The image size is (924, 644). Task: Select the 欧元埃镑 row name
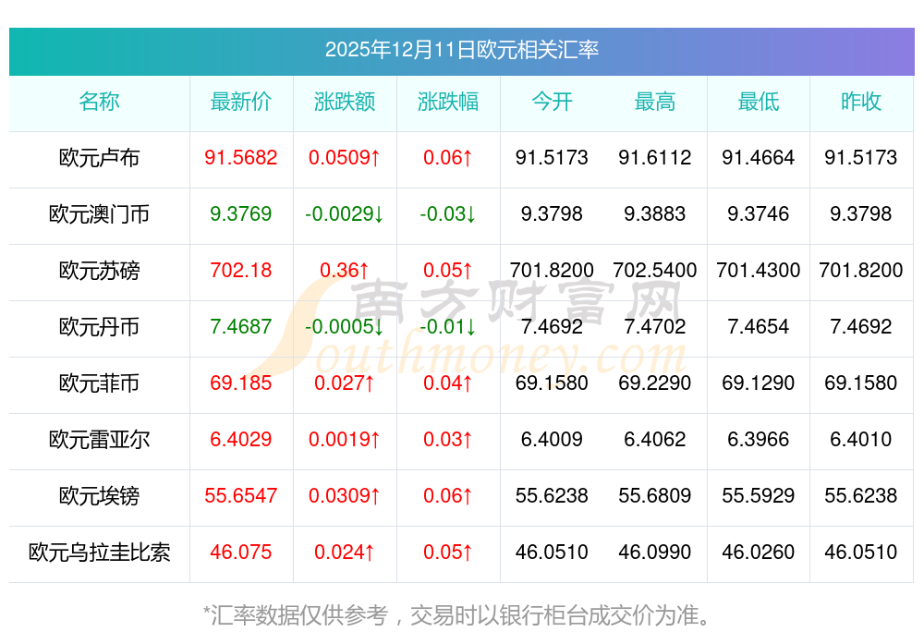coord(99,496)
